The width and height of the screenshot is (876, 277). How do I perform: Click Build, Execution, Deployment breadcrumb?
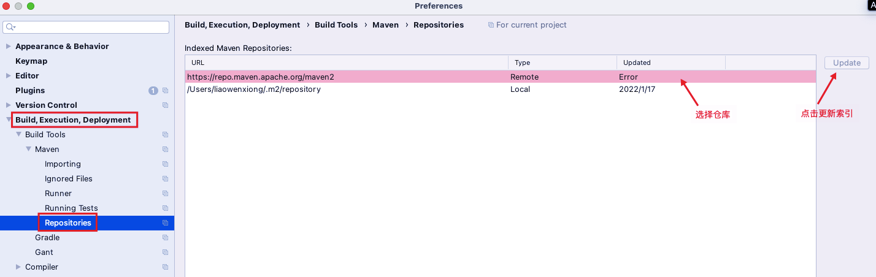(x=242, y=25)
